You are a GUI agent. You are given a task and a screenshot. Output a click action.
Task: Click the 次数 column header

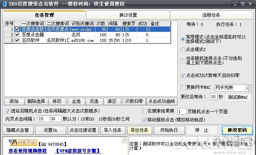click(x=101, y=24)
